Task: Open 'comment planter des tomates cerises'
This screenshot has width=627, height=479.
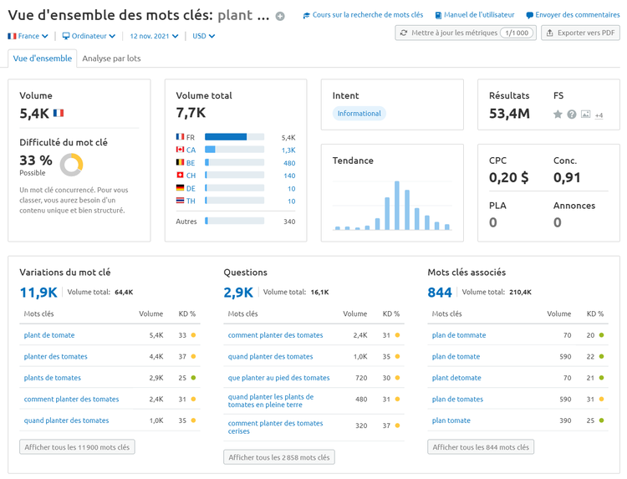Action: click(x=276, y=427)
